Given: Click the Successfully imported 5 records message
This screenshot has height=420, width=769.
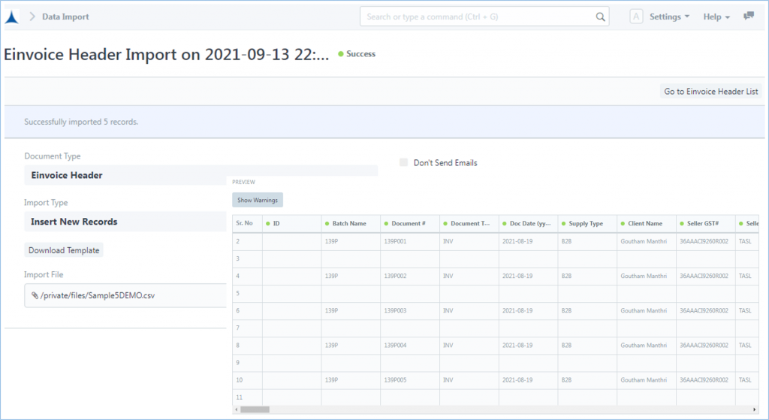Looking at the screenshot, I should 81,122.
